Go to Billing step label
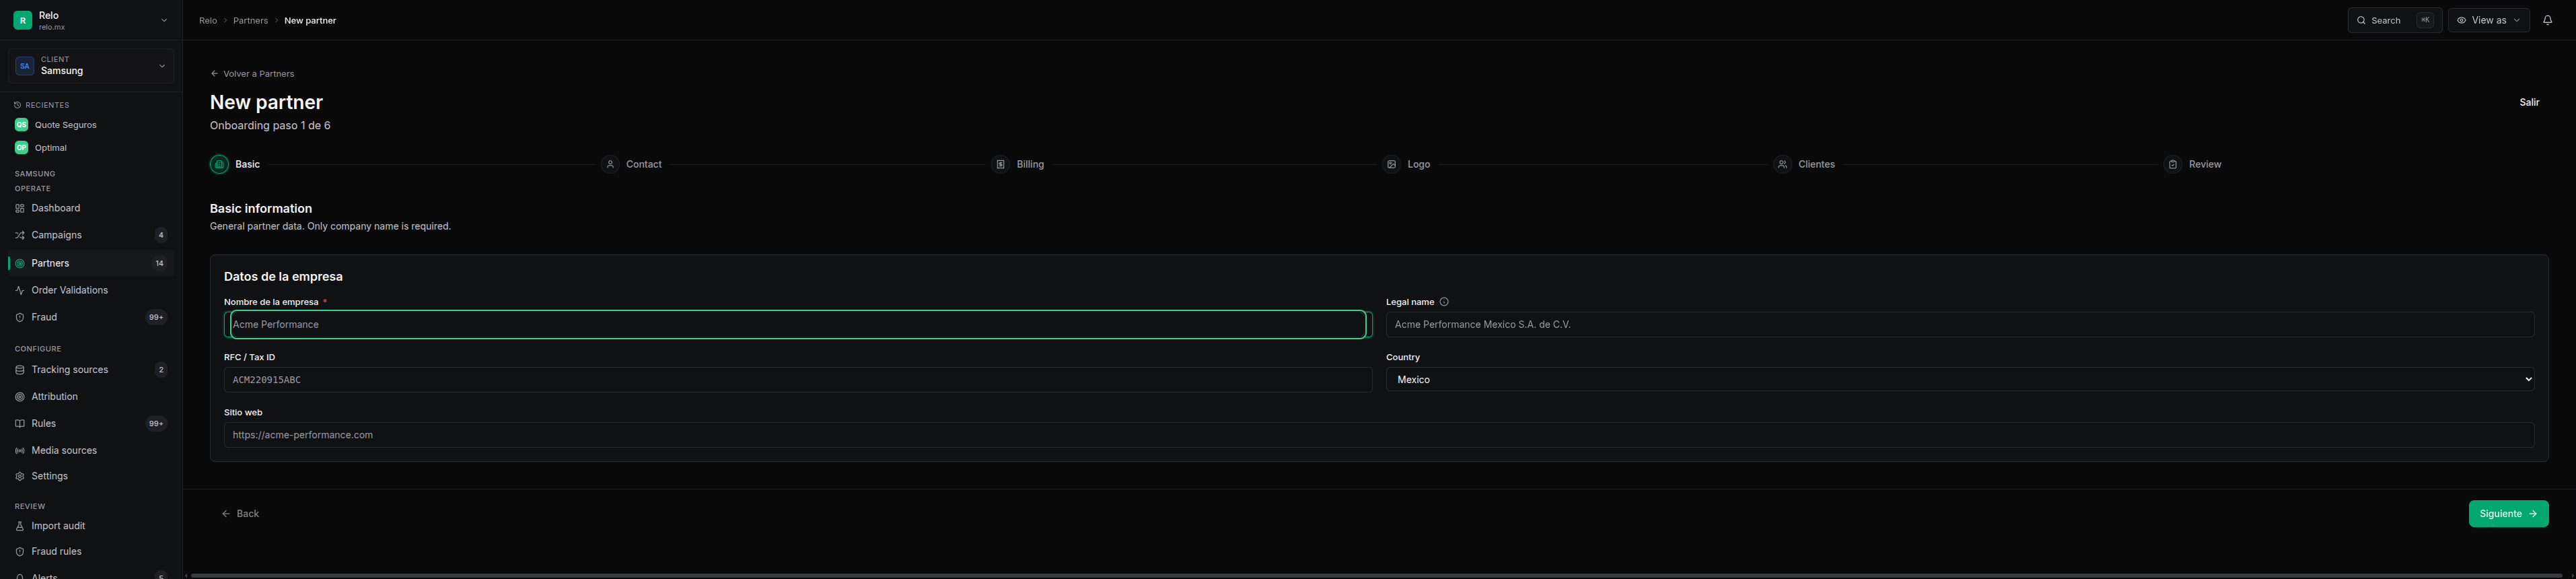This screenshot has height=579, width=2576. (x=1030, y=164)
